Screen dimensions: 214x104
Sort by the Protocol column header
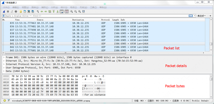point(106,20)
